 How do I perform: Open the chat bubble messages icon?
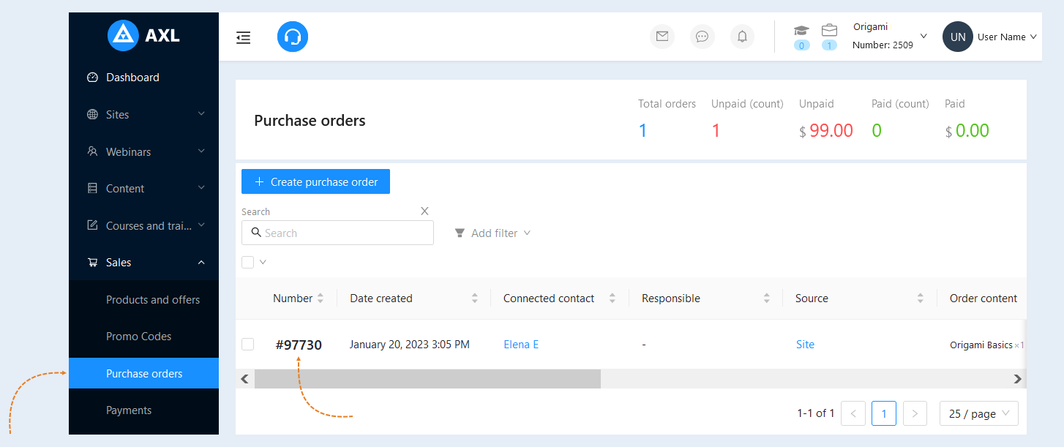[x=703, y=37]
